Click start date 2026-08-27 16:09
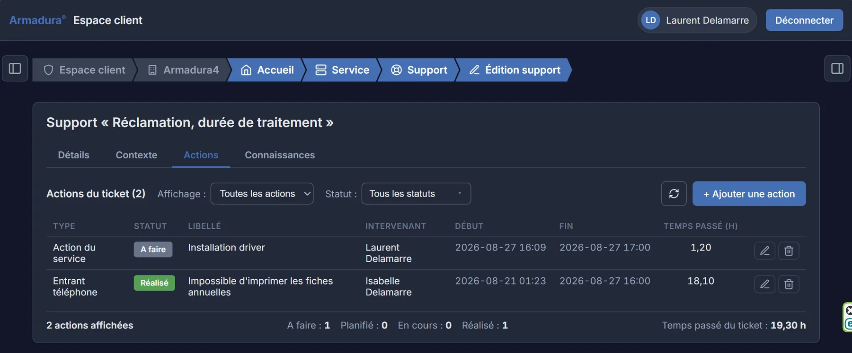Viewport: 852px width, 353px height. [500, 248]
